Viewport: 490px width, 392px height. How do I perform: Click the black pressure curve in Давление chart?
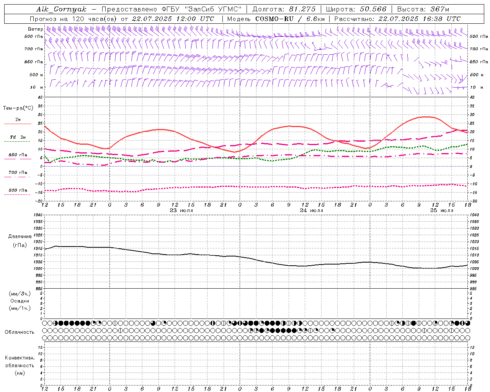(x=256, y=259)
